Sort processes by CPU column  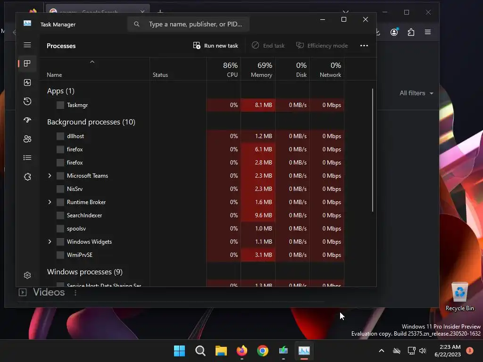click(x=224, y=69)
